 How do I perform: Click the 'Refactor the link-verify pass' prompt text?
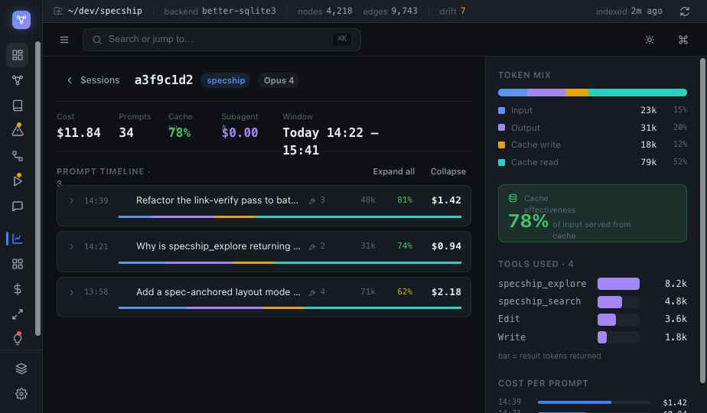click(x=217, y=200)
